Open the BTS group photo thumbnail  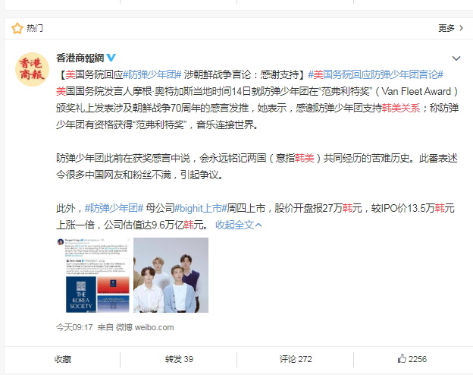click(171, 275)
